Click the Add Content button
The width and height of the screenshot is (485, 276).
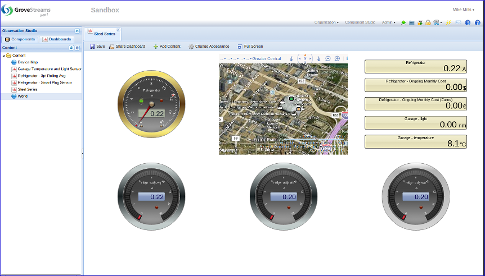[x=167, y=47]
